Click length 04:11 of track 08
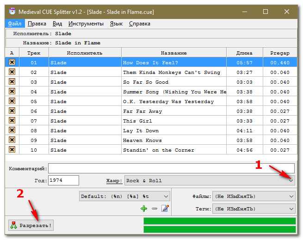Image resolution: width=303 pixels, height=240 pixels. (244, 130)
